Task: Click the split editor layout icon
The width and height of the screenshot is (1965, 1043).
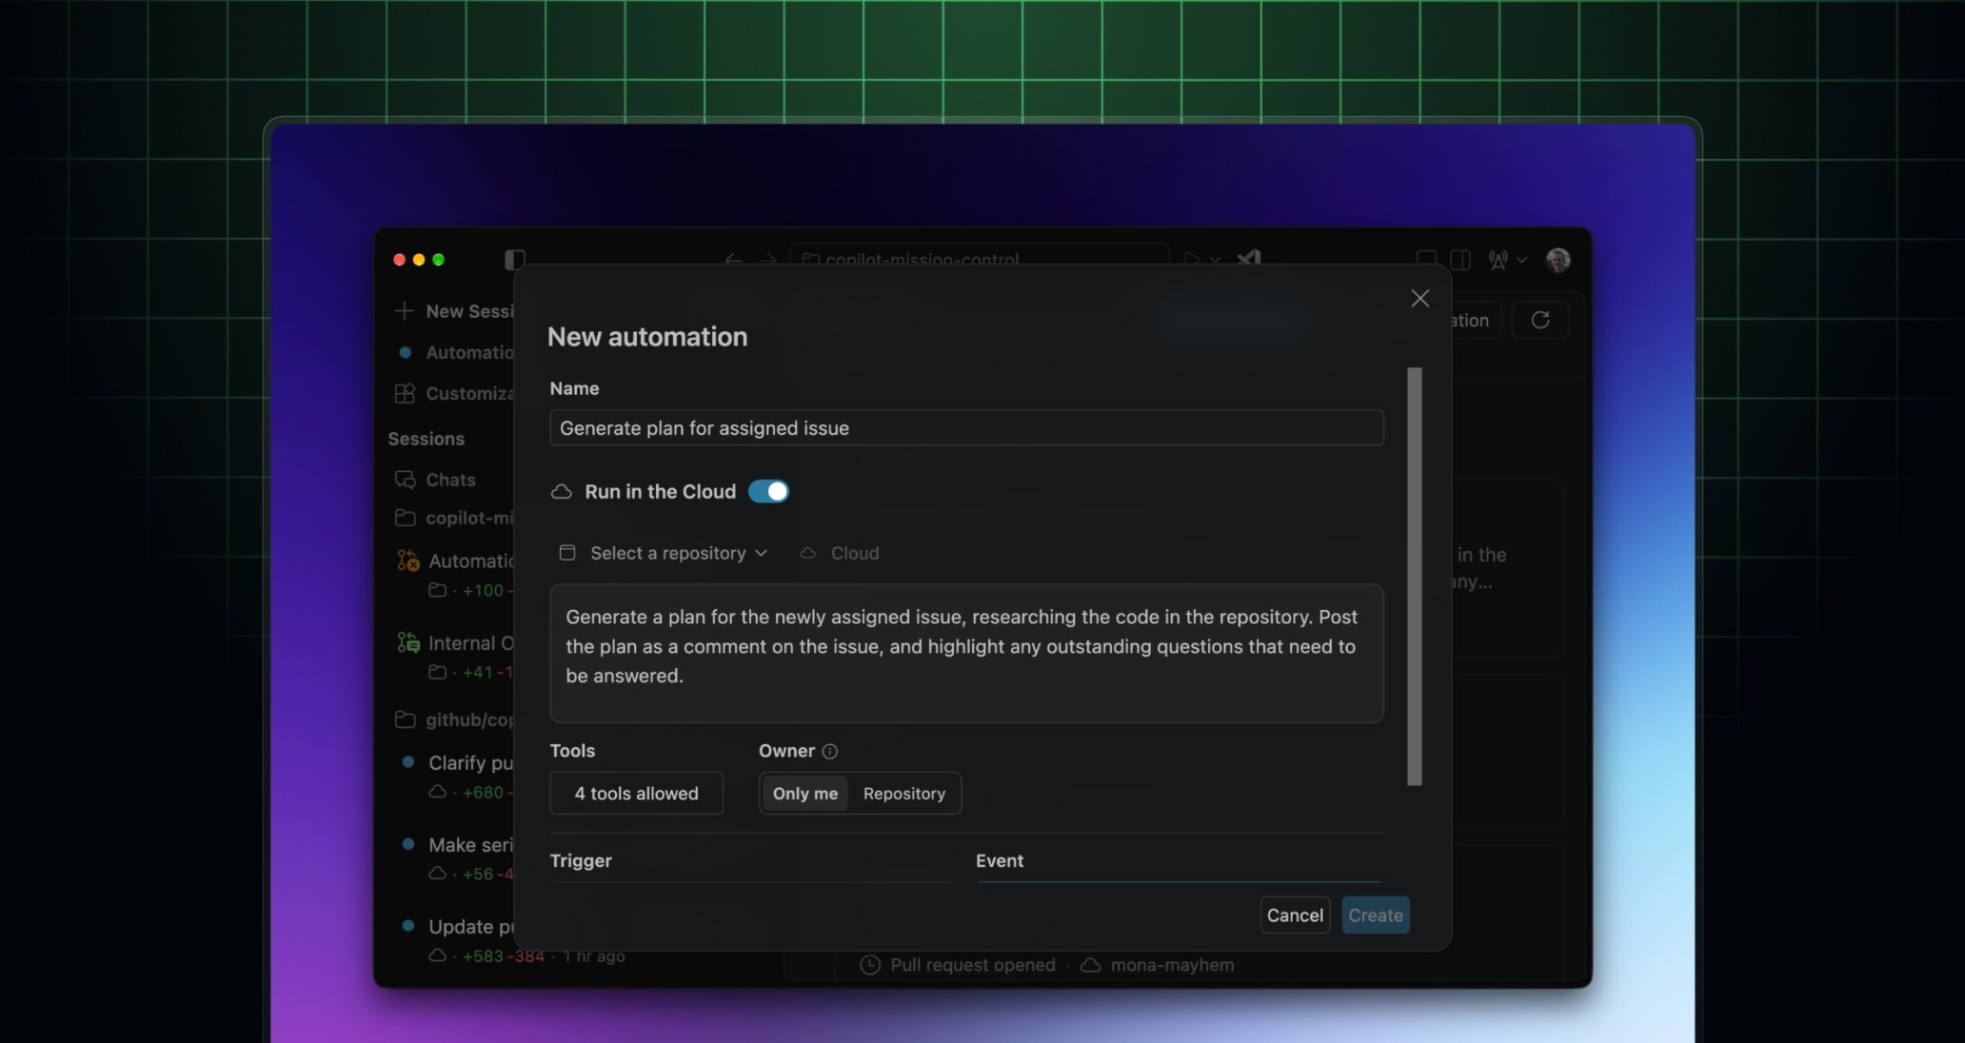Action: click(1460, 260)
